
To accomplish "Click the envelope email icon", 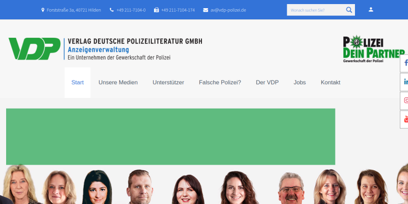I will [206, 10].
